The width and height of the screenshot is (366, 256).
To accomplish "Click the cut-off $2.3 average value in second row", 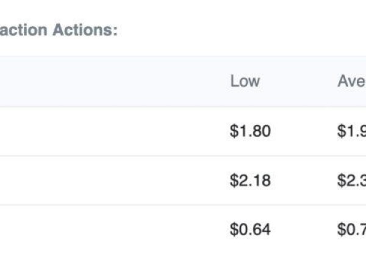I will point(351,180).
